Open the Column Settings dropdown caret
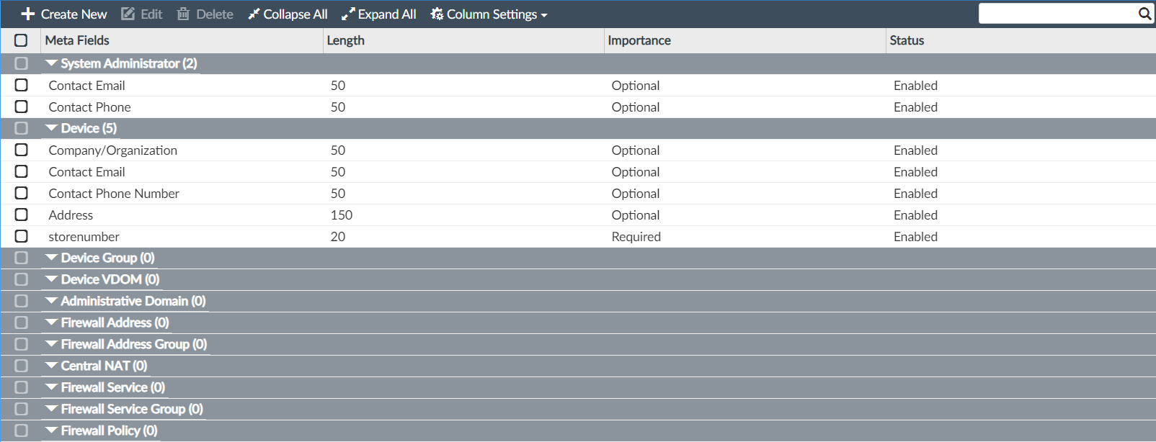The height and width of the screenshot is (442, 1156). click(544, 15)
